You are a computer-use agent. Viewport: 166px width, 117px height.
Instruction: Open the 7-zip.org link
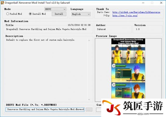(125, 16)
